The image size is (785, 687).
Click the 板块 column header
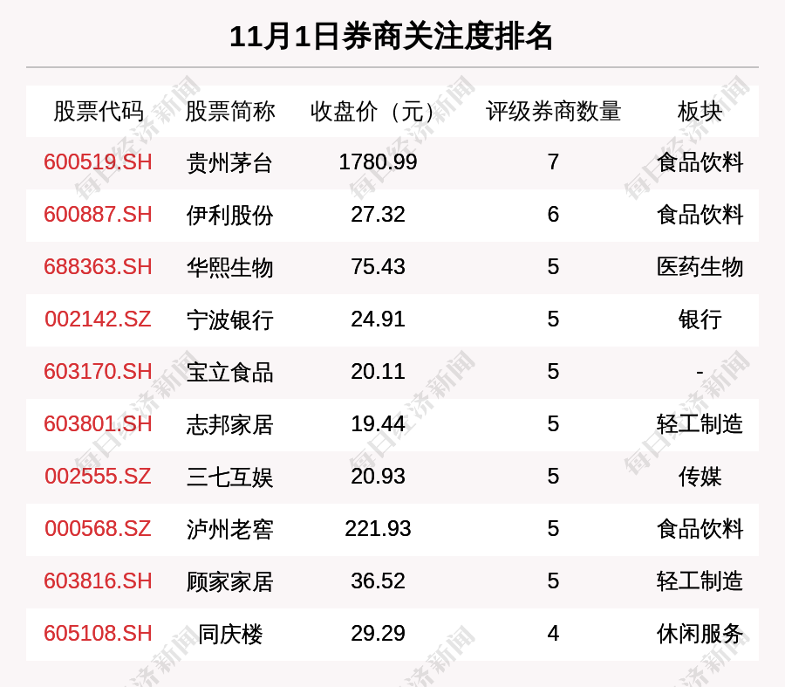(x=700, y=111)
